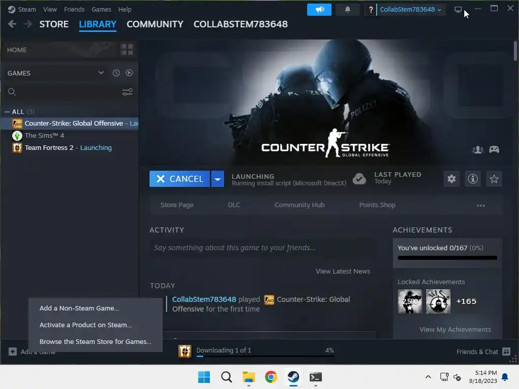Viewport: 519px width, 389px height.
Task: Open the Steam menu
Action: (26, 9)
